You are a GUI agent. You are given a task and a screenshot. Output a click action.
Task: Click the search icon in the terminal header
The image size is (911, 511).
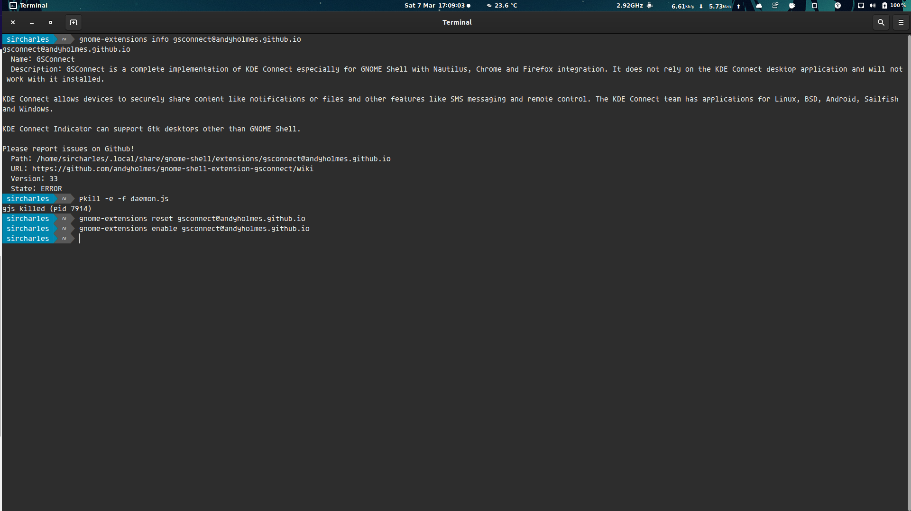coord(881,22)
